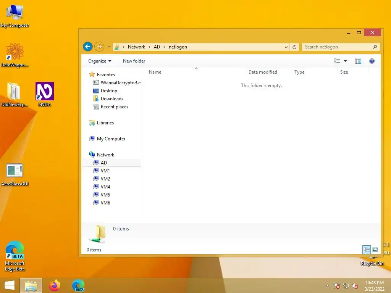
Task: Click the network location icon in address bar
Action: pyautogui.click(x=116, y=47)
